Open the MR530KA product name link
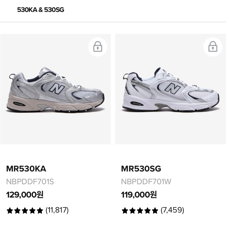The width and height of the screenshot is (229, 226). pyautogui.click(x=26, y=169)
